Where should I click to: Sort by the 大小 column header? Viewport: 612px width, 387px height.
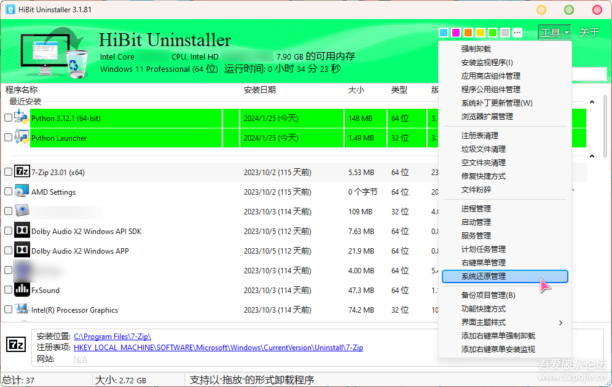click(356, 90)
